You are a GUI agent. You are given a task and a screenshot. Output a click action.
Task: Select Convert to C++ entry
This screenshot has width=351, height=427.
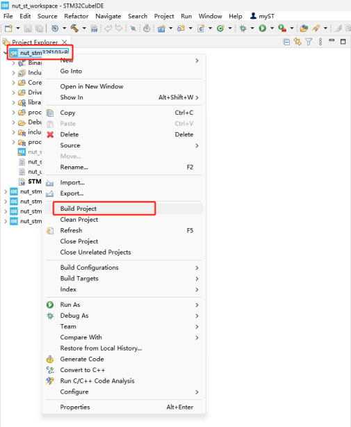click(x=124, y=370)
